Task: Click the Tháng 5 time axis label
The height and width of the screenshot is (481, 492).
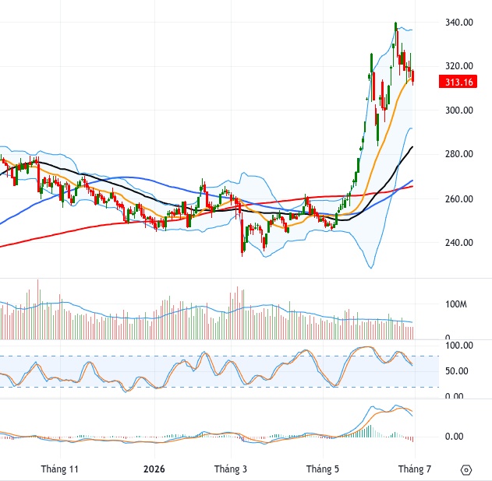Action: pyautogui.click(x=323, y=469)
